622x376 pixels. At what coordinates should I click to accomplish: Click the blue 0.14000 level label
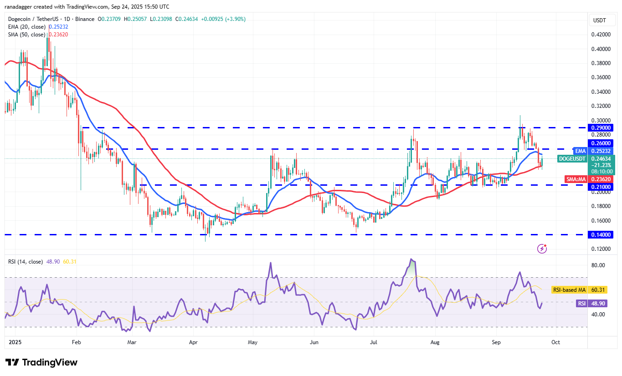coord(601,234)
